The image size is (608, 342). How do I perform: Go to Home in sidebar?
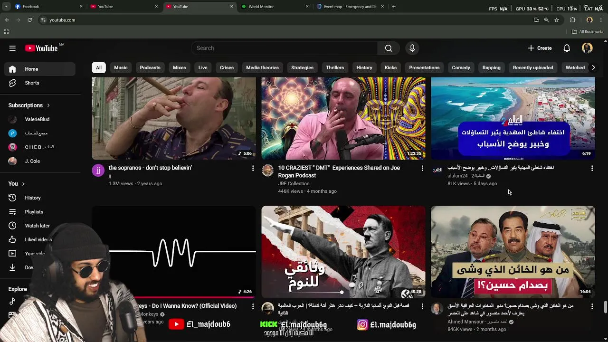point(40,69)
